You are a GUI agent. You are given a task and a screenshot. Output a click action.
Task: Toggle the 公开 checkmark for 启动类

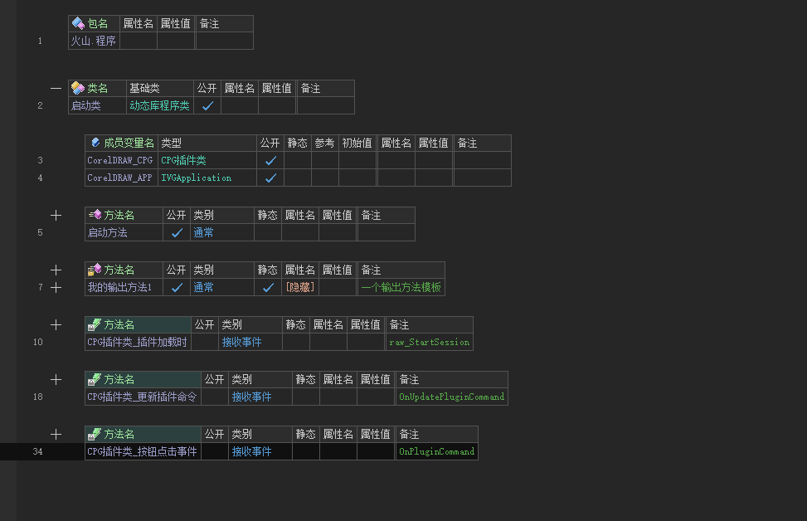pyautogui.click(x=207, y=106)
